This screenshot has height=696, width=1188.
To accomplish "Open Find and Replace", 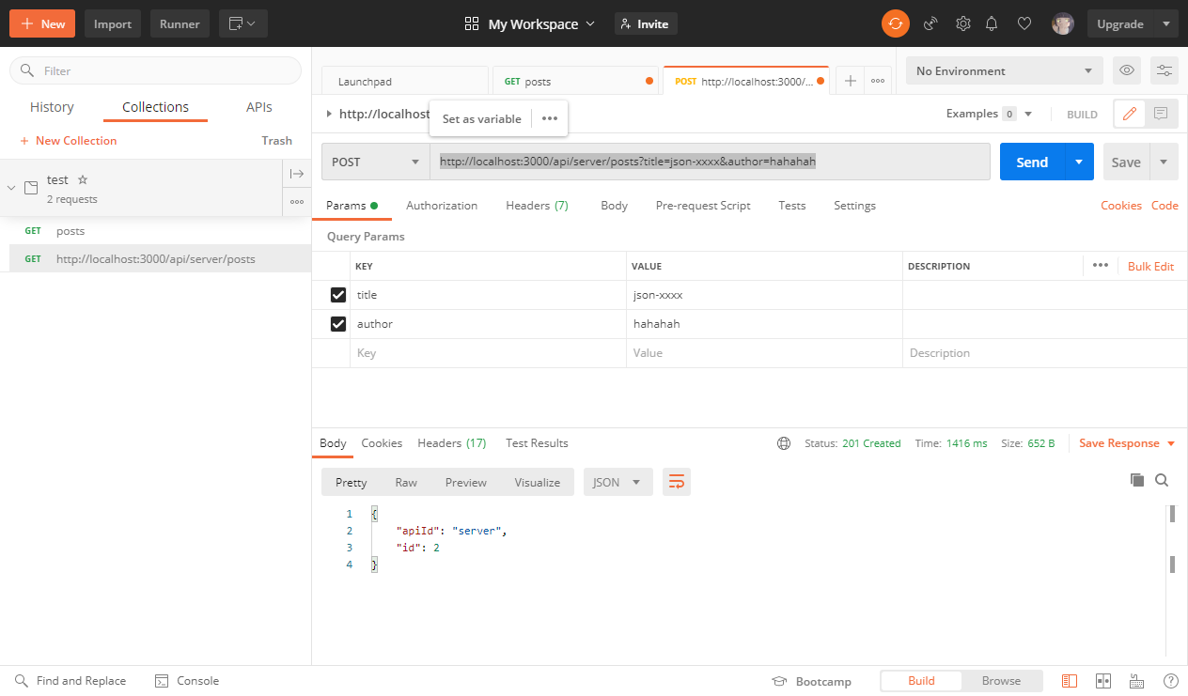I will [70, 681].
